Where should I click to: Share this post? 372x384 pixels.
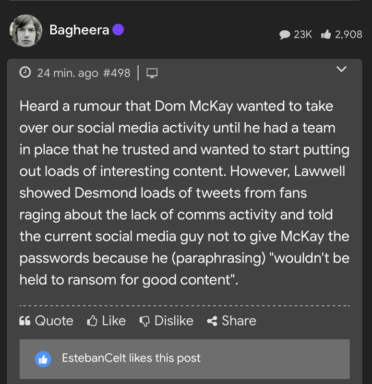click(x=232, y=321)
